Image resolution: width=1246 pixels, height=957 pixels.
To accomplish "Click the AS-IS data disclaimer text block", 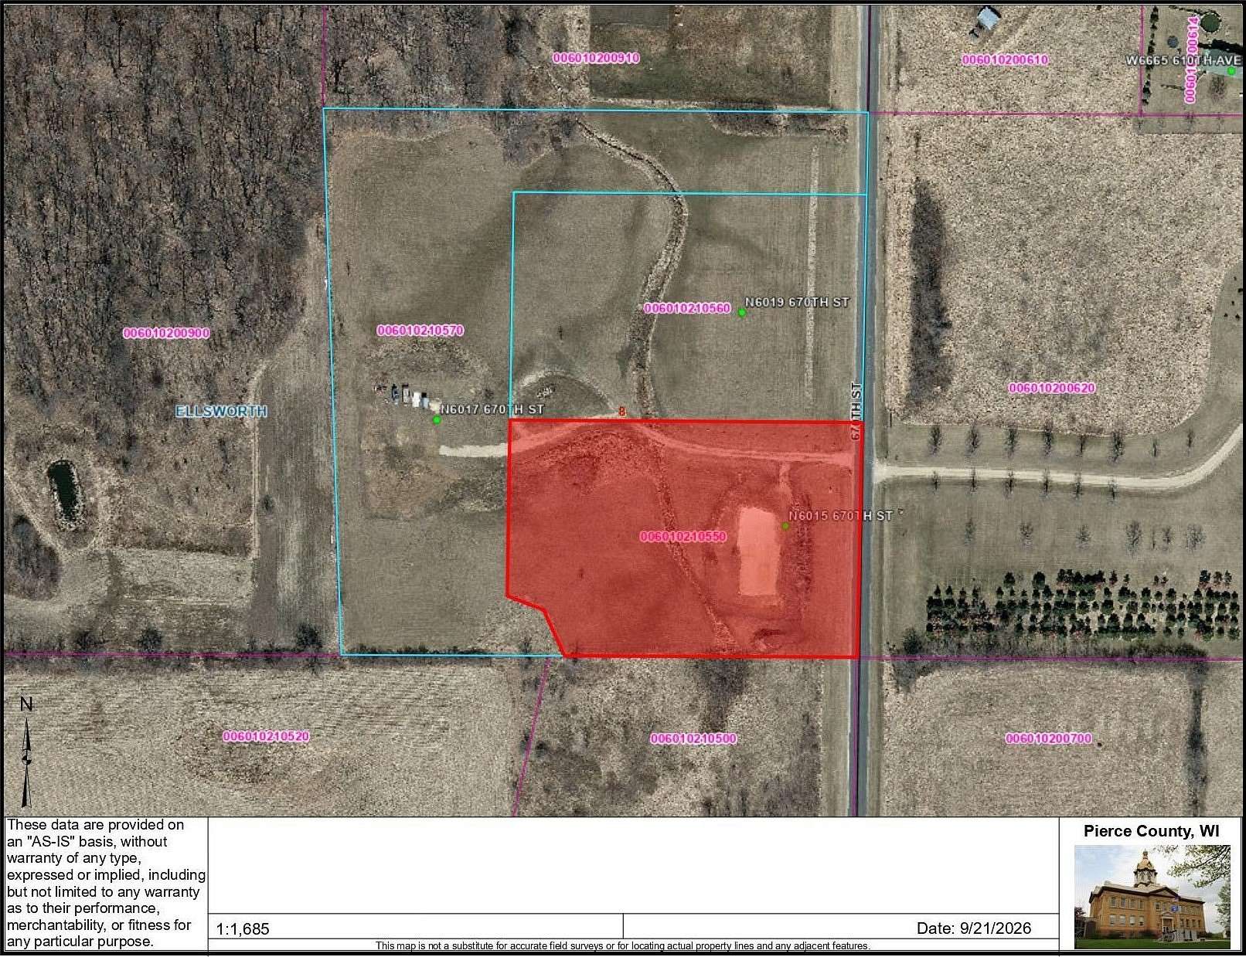I will click(x=106, y=883).
